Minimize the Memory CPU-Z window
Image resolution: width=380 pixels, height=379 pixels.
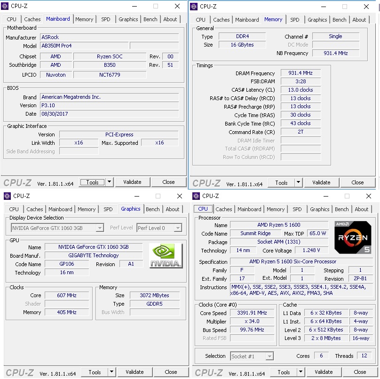coord(324,7)
